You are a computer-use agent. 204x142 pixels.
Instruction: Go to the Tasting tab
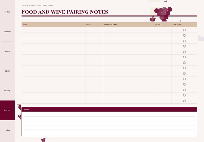coord(7,31)
